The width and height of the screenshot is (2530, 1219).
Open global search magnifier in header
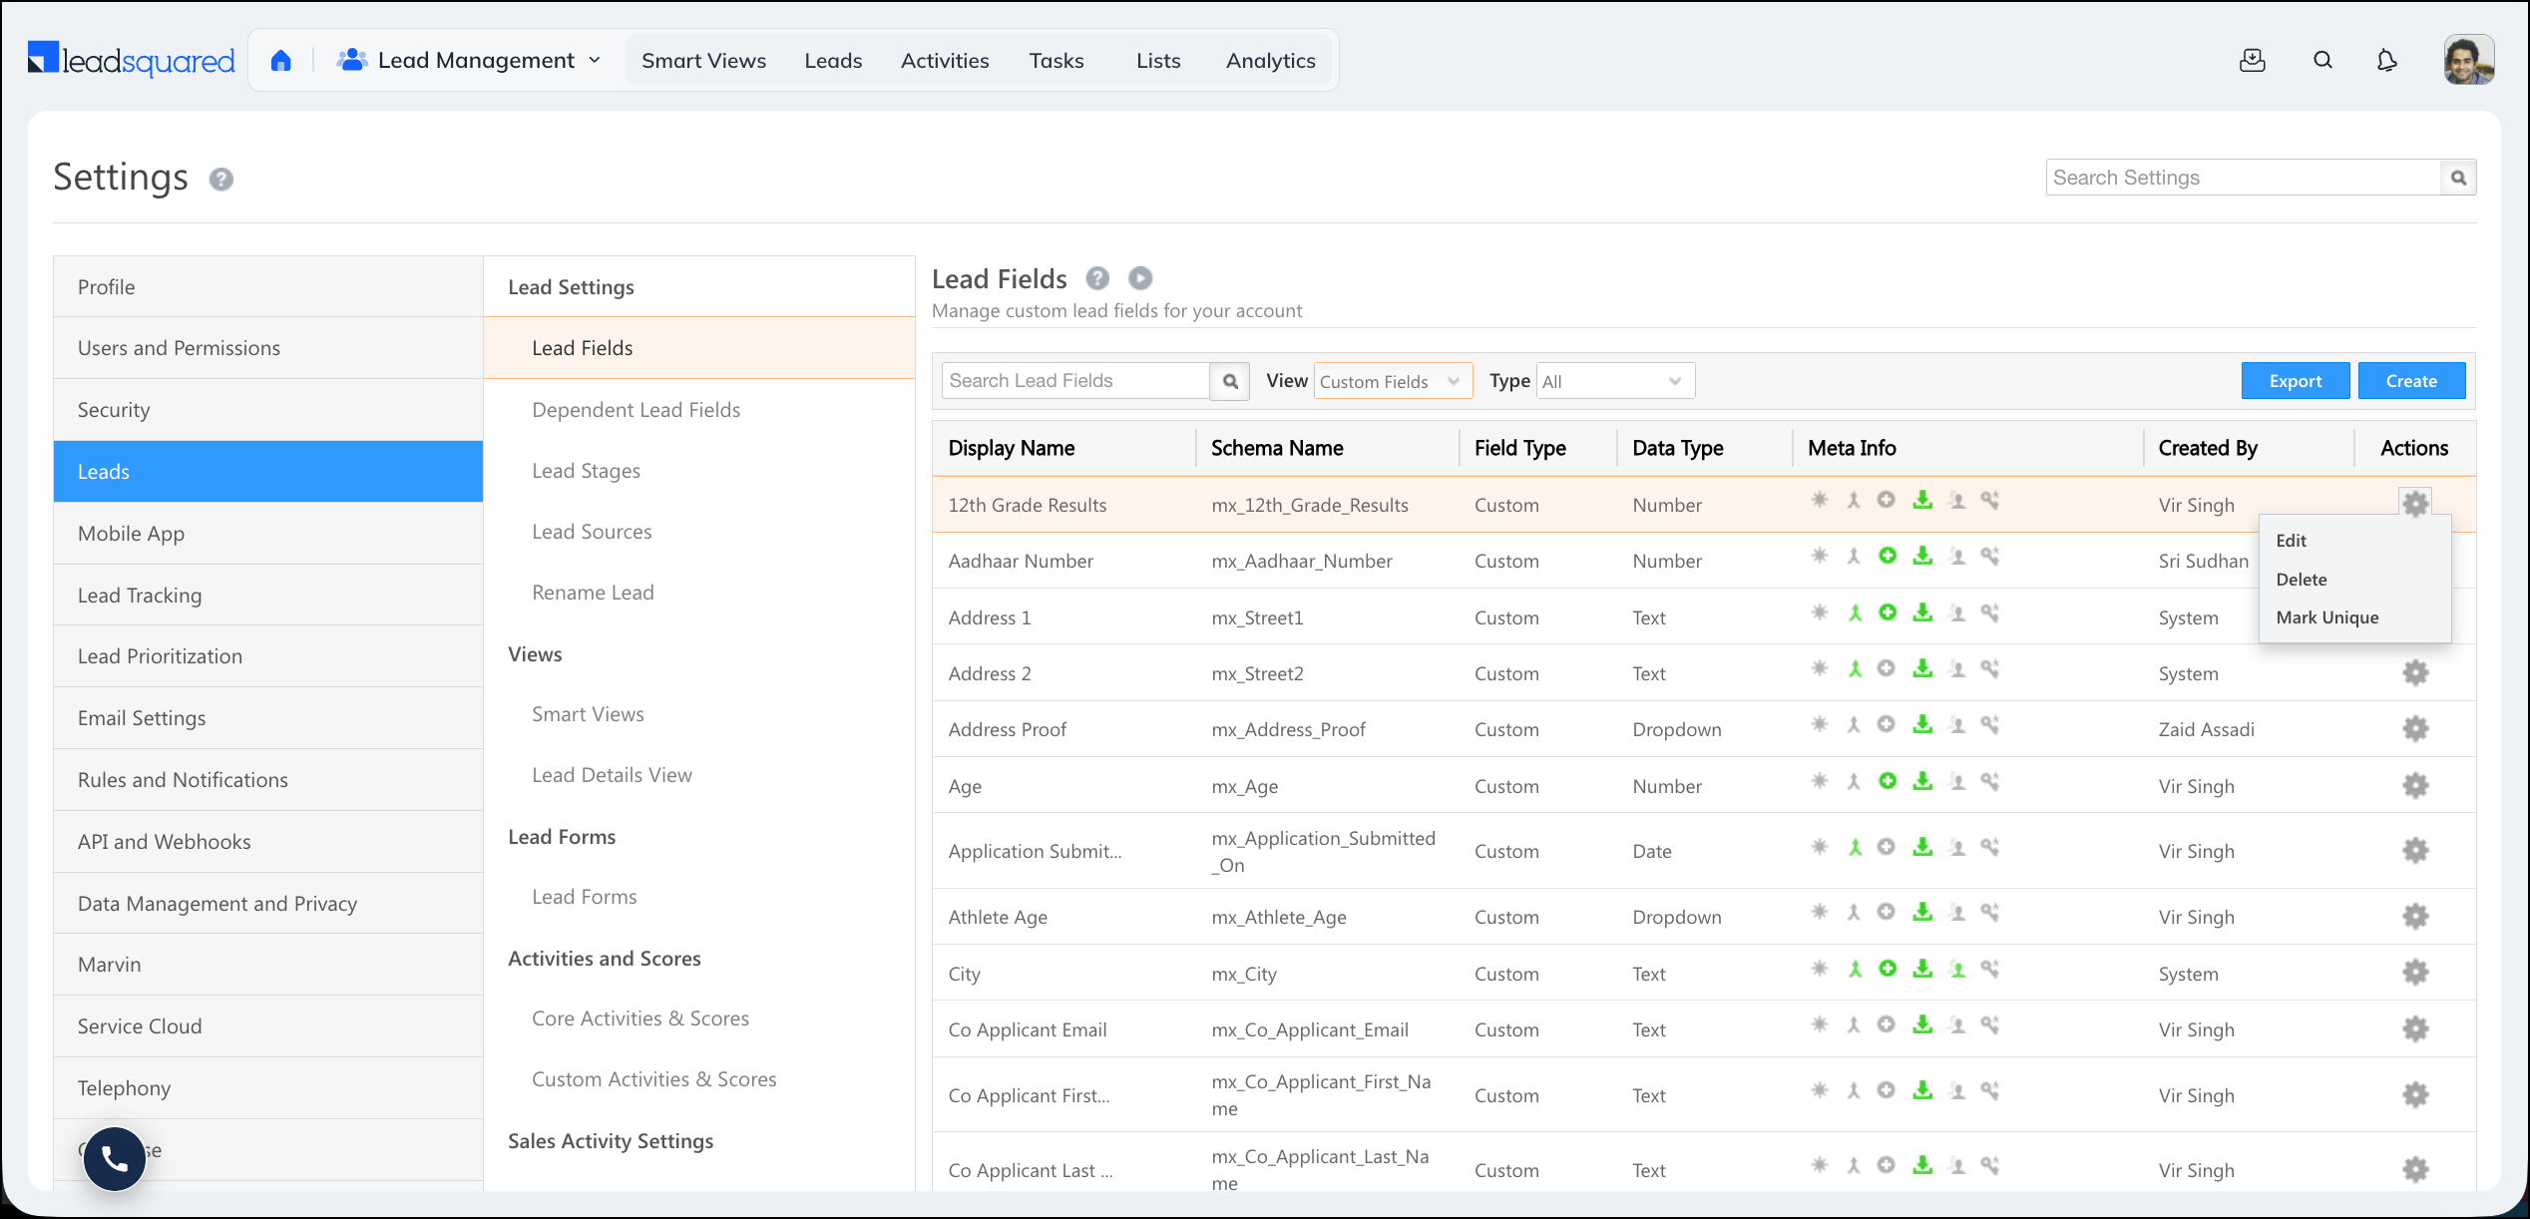(x=2322, y=61)
